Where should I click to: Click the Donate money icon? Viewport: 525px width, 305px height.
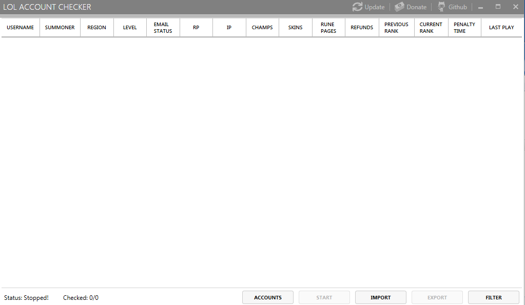click(x=399, y=7)
